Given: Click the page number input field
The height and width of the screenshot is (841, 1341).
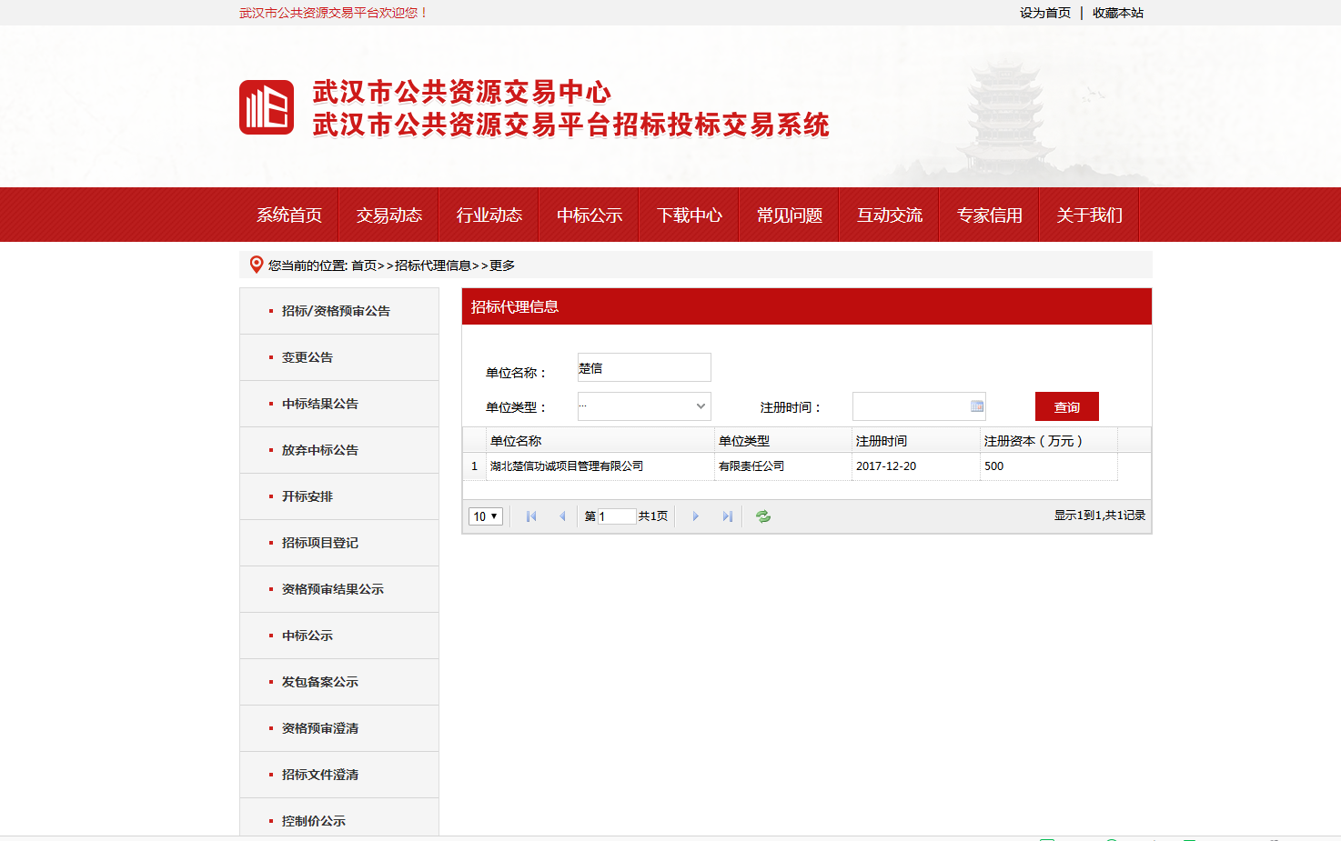Looking at the screenshot, I should [617, 516].
